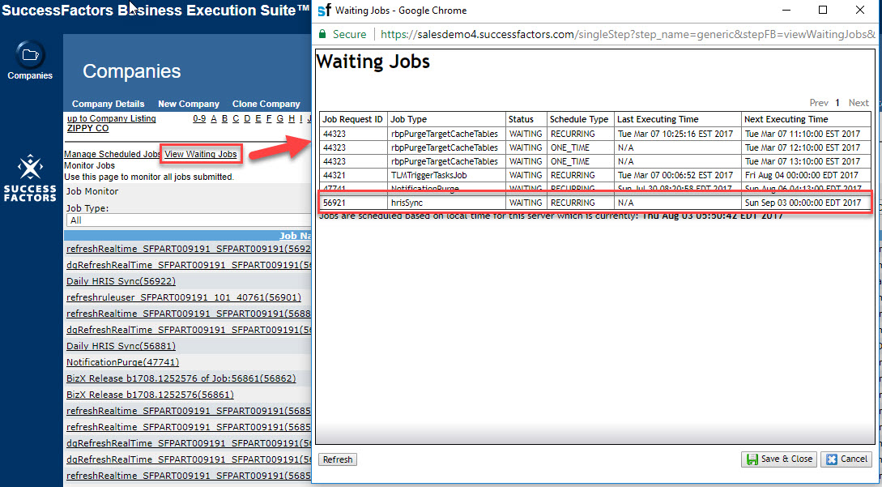Open the View Waiting Jobs link
The height and width of the screenshot is (487, 882).
click(201, 154)
